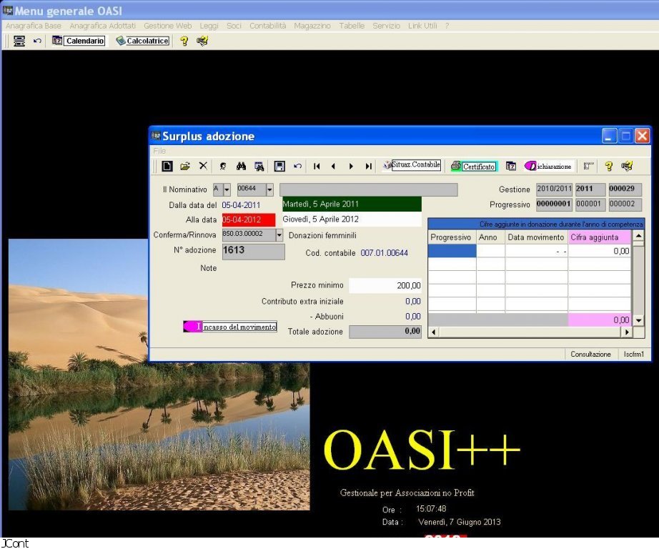Viewport: 659px width, 549px height.
Task: Click the Delete record X icon
Action: 203,166
